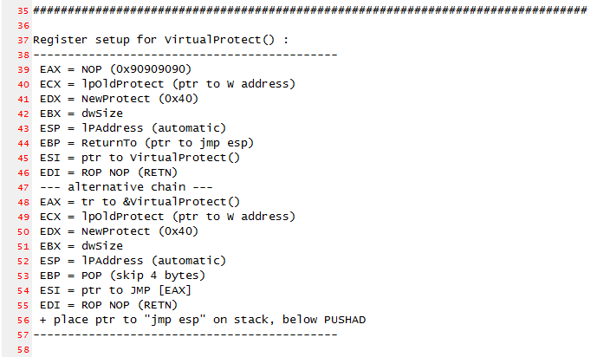Place cursor on 'lpOldProtect' at line 40
This screenshot has height=357, width=597.
coord(122,84)
